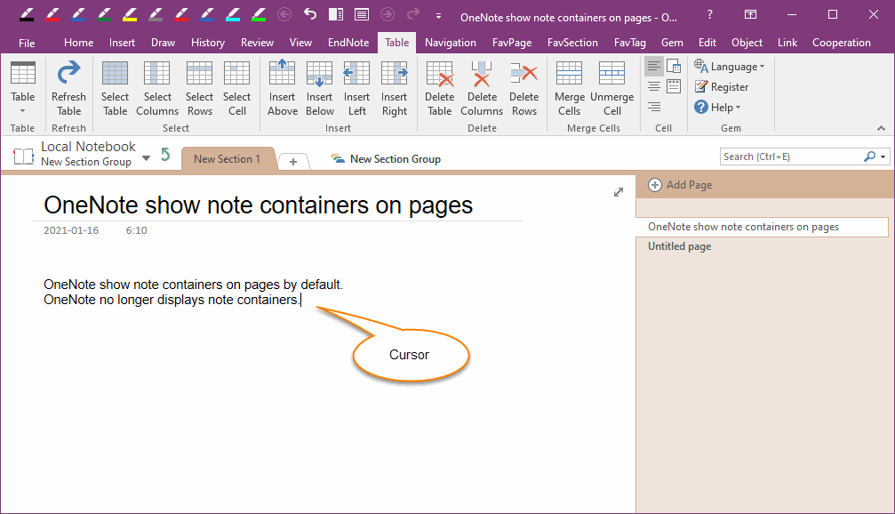The image size is (895, 514).
Task: Click the cell properties icon beside align left
Action: (674, 66)
